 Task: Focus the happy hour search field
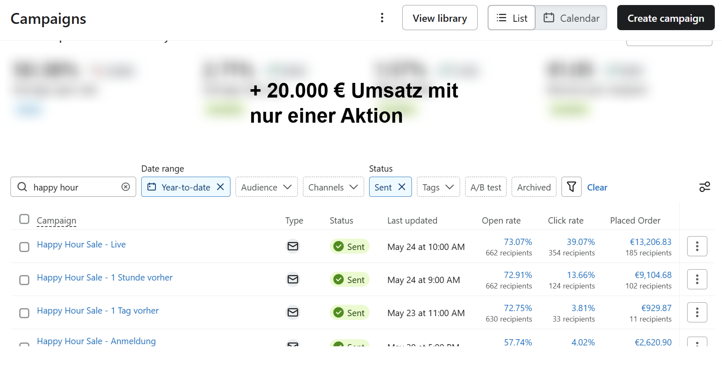(x=75, y=187)
